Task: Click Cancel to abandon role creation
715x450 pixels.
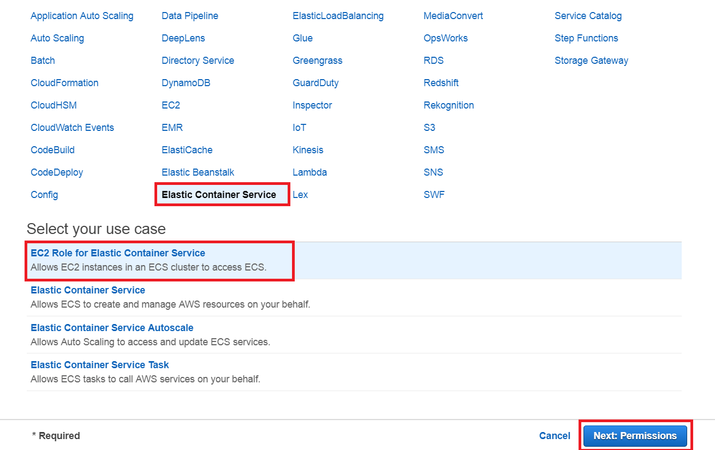Action: [555, 435]
